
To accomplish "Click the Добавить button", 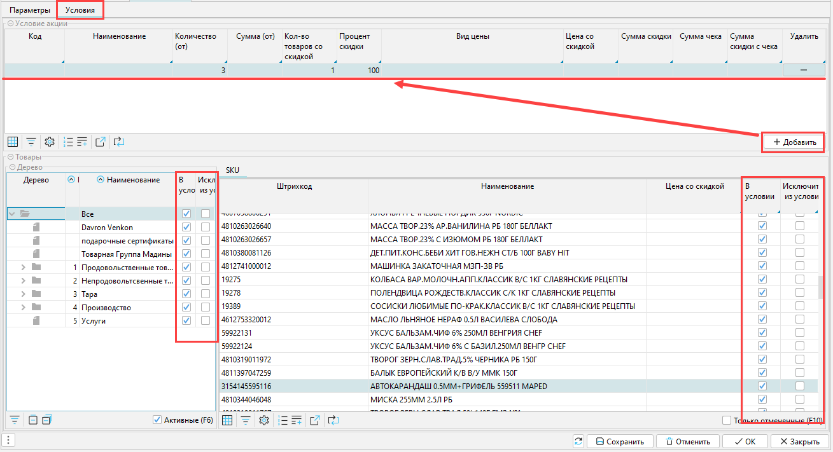I will pos(794,142).
